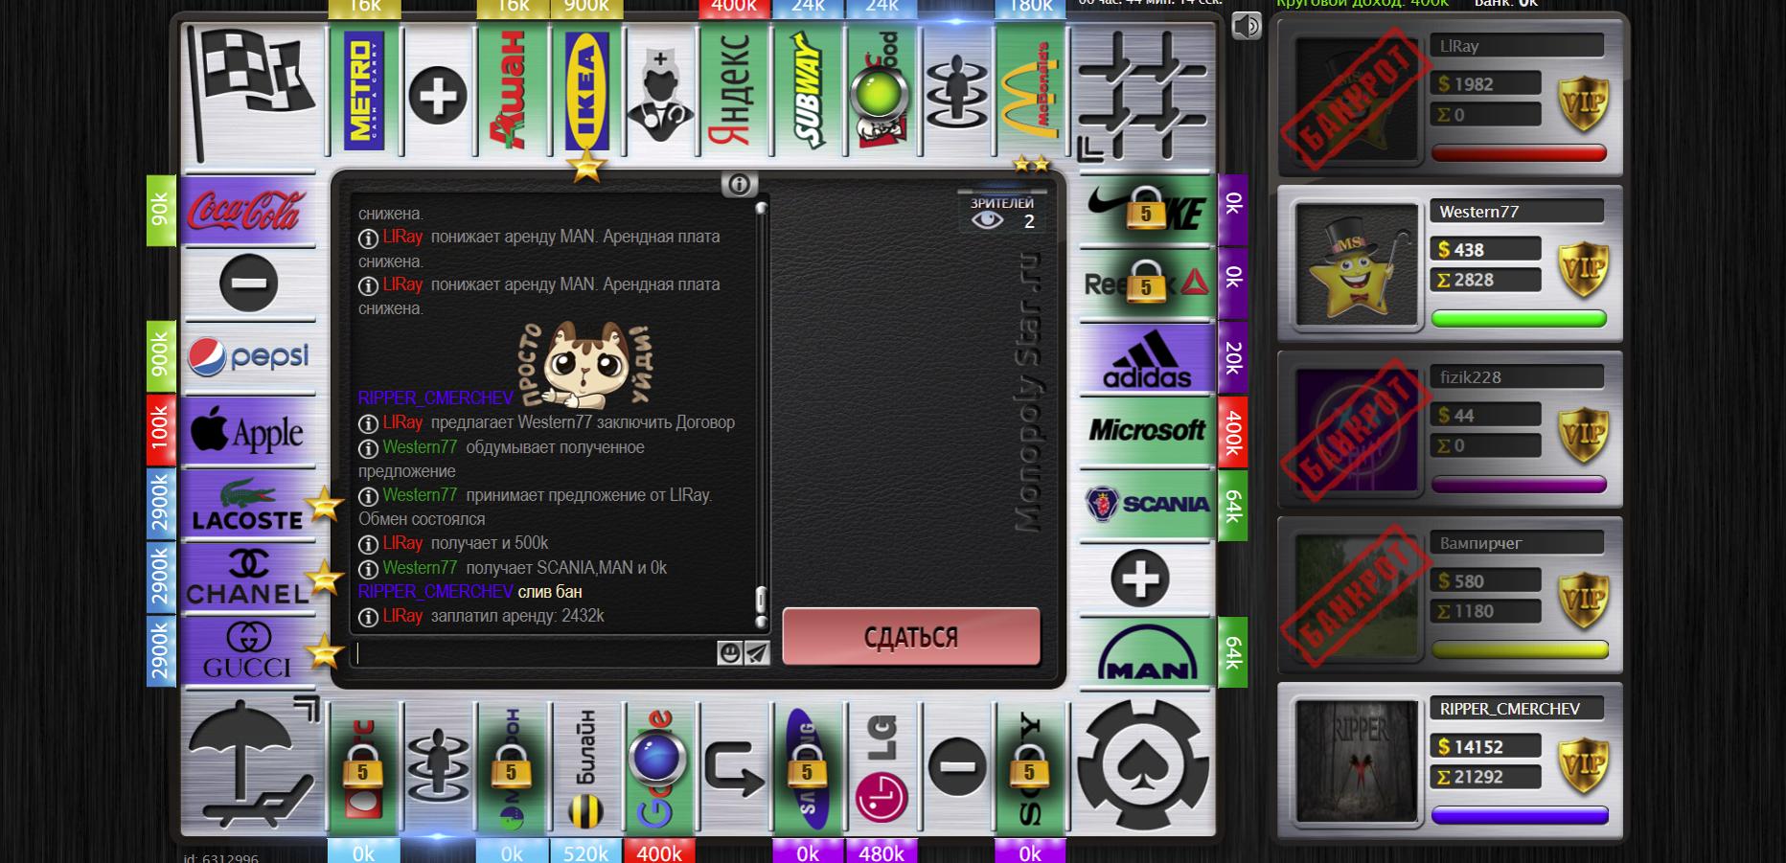Select the METRO property tile

point(364,91)
